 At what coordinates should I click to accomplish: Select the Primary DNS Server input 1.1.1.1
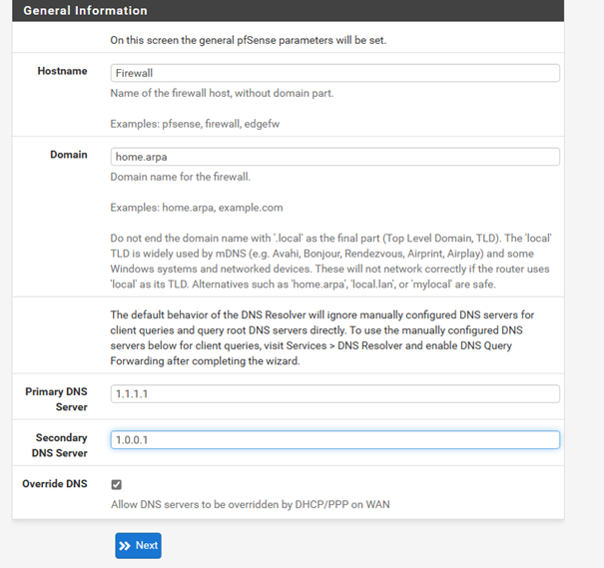pos(334,393)
